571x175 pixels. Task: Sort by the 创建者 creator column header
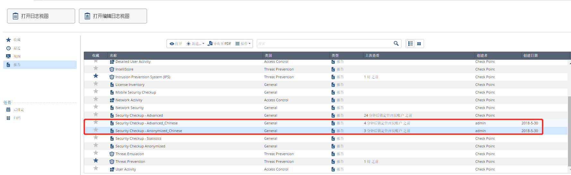tap(482, 55)
